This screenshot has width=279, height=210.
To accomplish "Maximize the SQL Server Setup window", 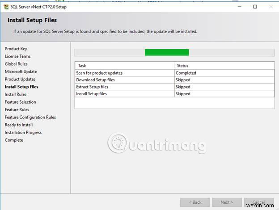I will (255, 7).
